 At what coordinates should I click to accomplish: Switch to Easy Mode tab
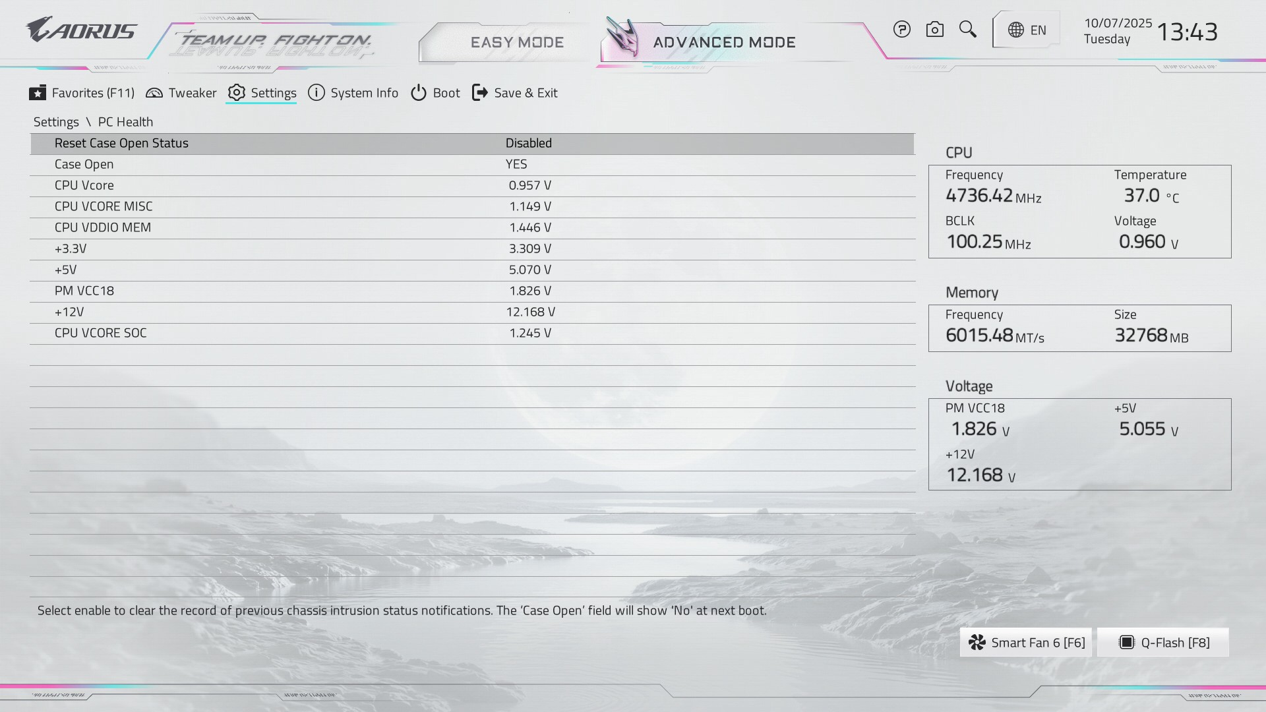[517, 42]
